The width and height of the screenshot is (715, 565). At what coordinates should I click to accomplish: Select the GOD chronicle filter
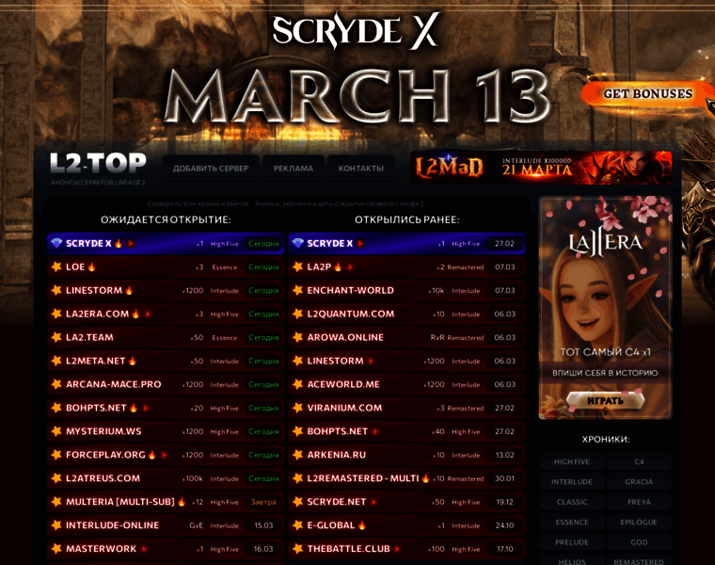[x=639, y=542]
